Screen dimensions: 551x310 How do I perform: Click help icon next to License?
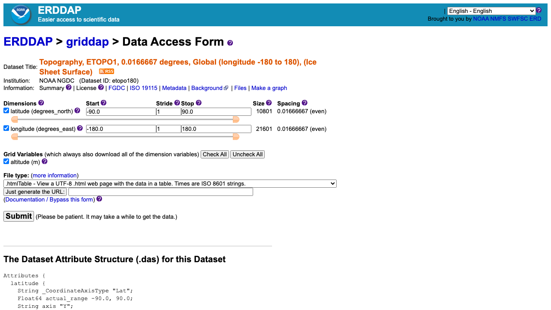[x=101, y=87]
